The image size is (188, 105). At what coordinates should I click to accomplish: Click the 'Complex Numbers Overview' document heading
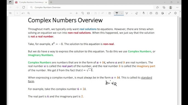[65, 20]
